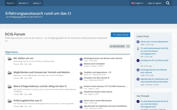Click avatar beside Streamen mit dem Sonnet 3
The width and height of the screenshot is (177, 110).
coord(81,79)
